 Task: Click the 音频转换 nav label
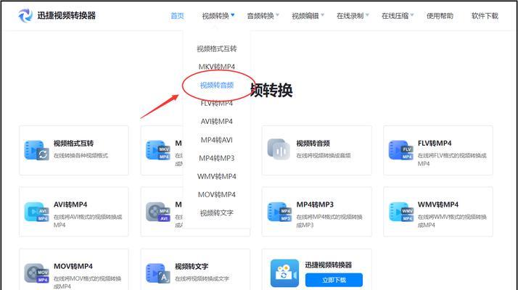coord(260,15)
